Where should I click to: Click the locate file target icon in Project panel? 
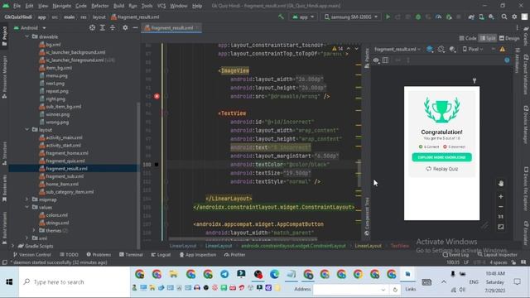point(92,27)
